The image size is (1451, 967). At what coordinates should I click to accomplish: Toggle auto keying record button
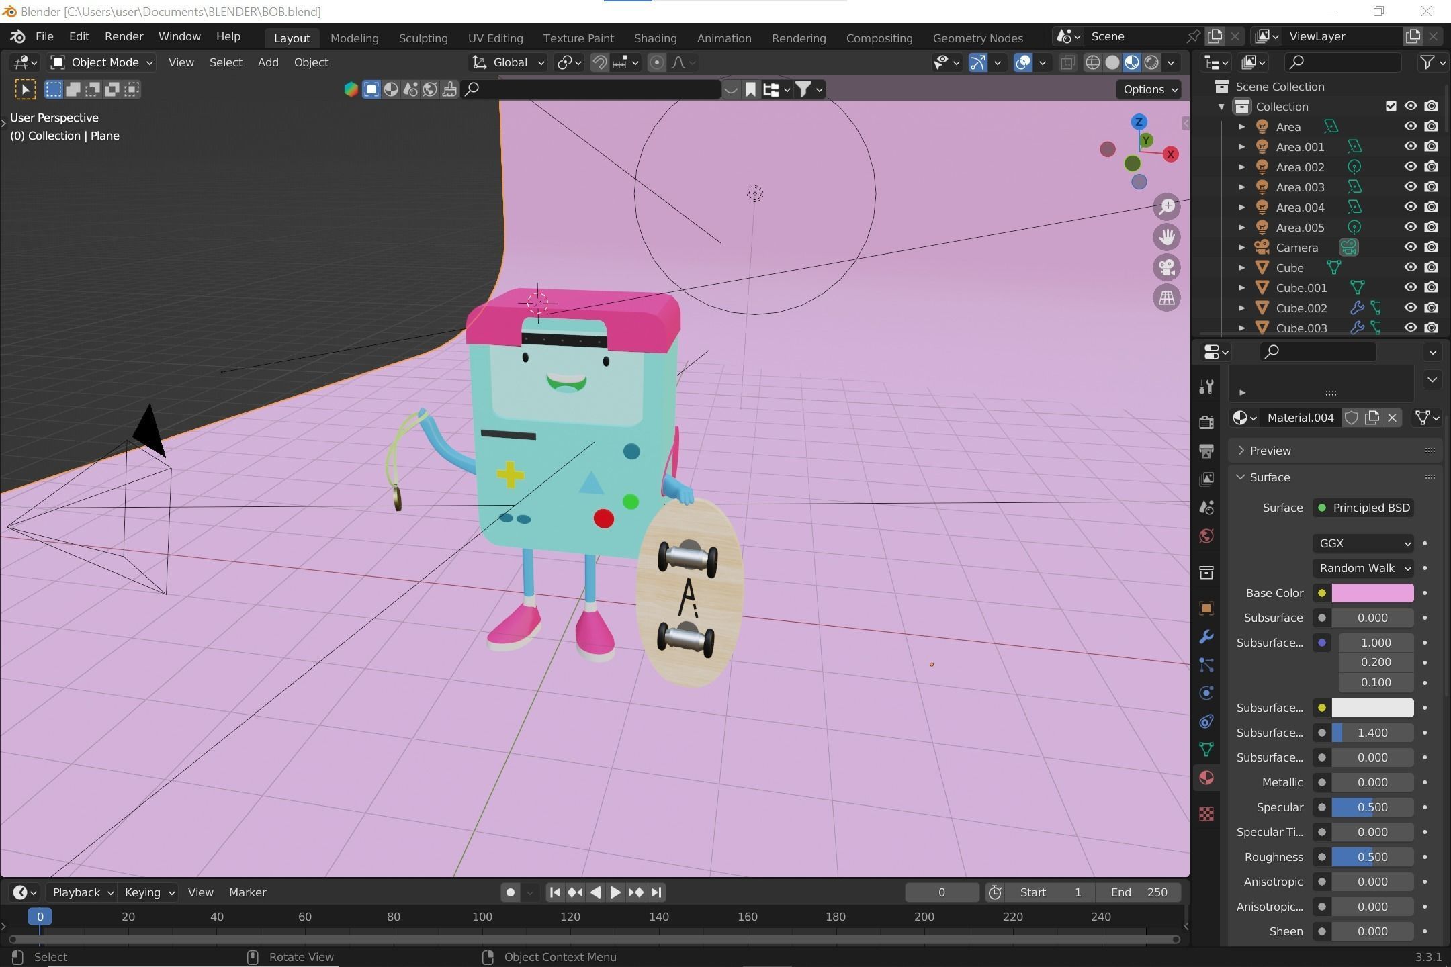click(511, 892)
